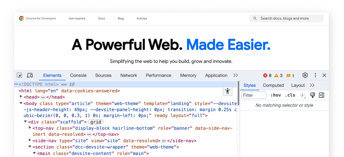
Task: Collapse the body element node
Action: 21,103
